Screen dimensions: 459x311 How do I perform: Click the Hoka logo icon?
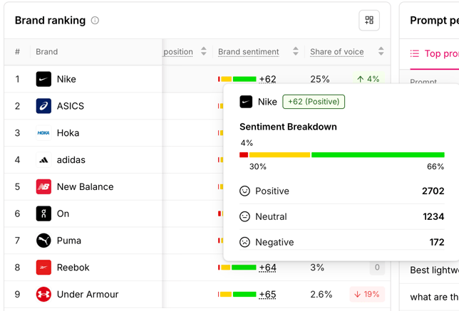point(43,132)
